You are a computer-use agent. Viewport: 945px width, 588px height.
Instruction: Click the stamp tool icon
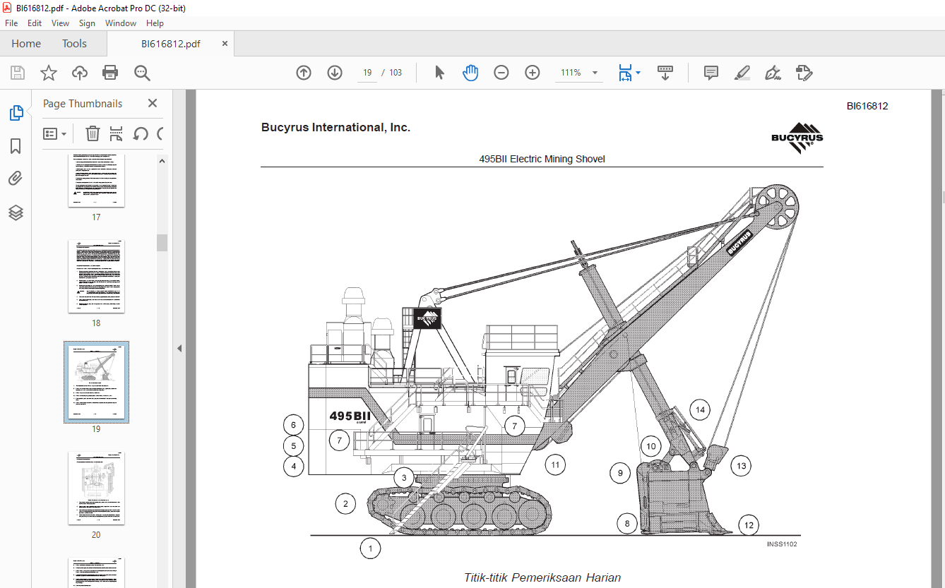(x=804, y=73)
